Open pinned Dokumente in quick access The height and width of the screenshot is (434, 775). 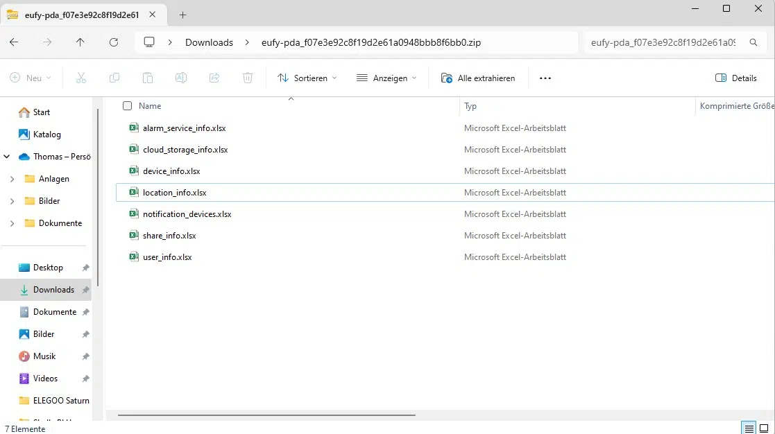pos(55,312)
